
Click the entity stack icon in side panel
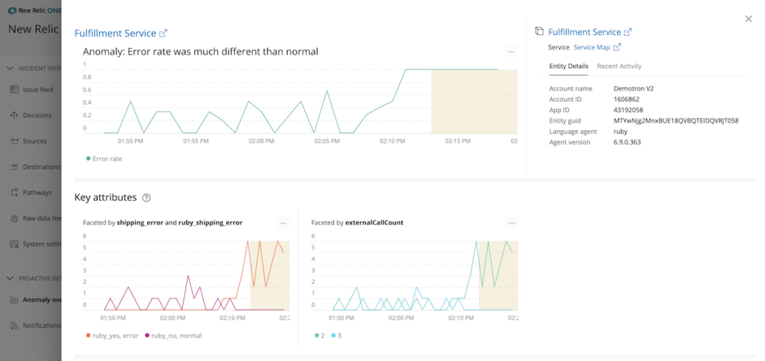[539, 31]
